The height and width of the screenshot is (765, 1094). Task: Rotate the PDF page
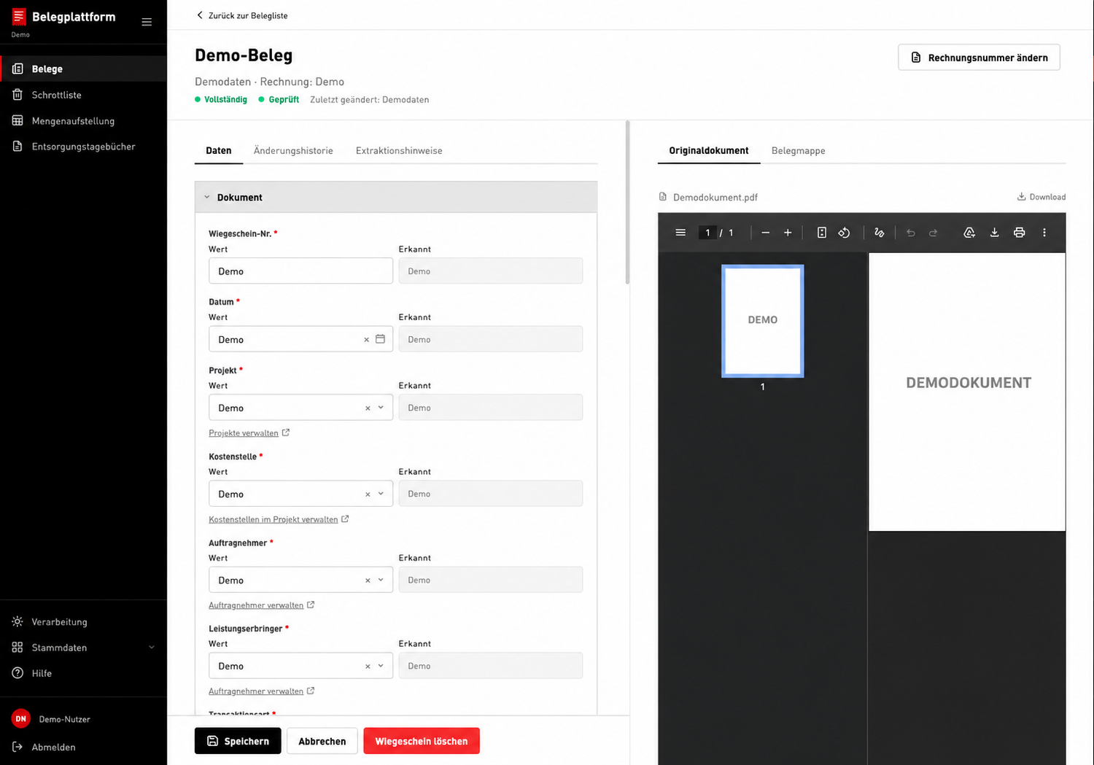[x=844, y=233]
